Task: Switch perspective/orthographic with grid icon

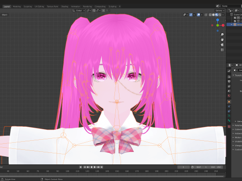Action: click(222, 50)
